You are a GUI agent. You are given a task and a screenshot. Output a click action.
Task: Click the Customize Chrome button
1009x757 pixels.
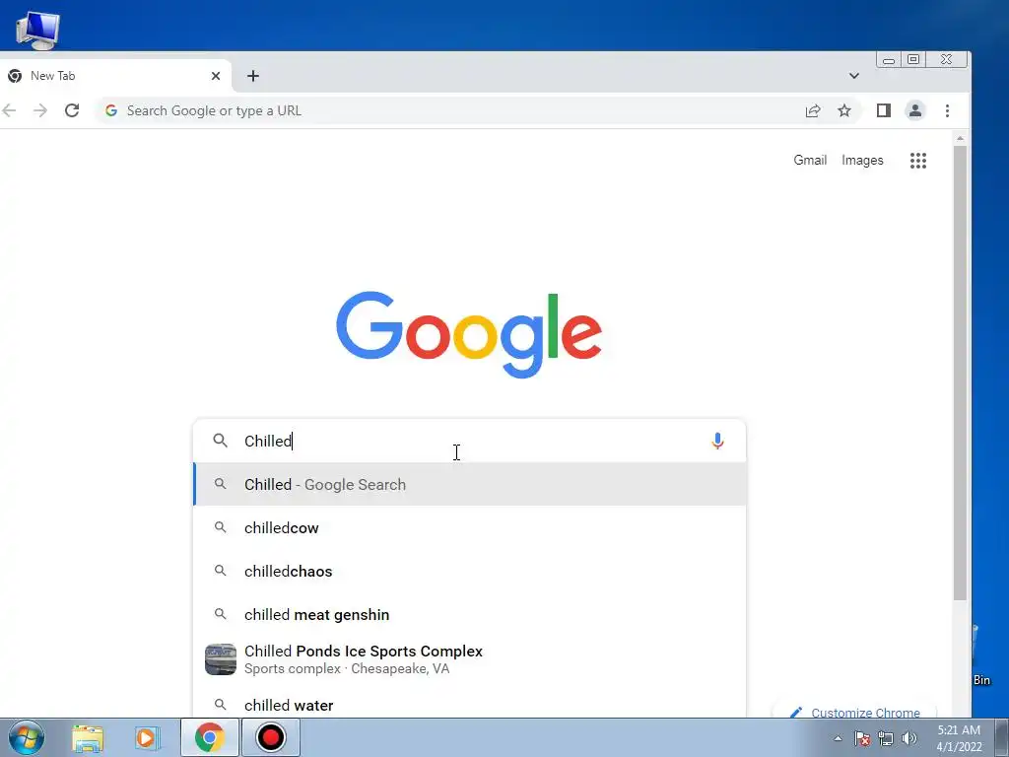click(856, 712)
